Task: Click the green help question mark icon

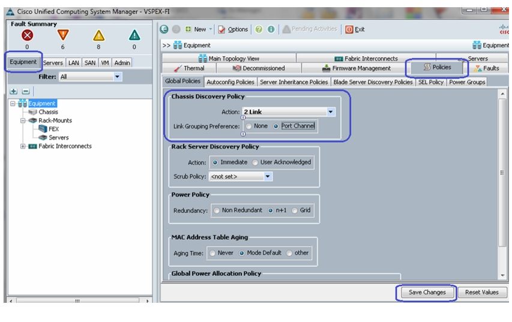Action: tap(259, 29)
